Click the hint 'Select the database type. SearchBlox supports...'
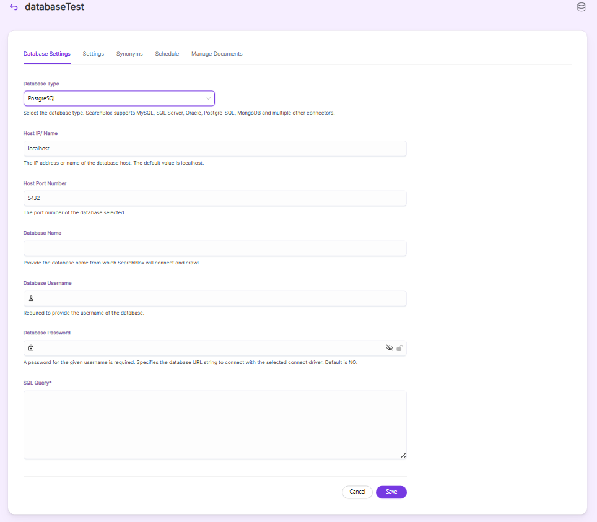The width and height of the screenshot is (597, 522). click(x=179, y=113)
